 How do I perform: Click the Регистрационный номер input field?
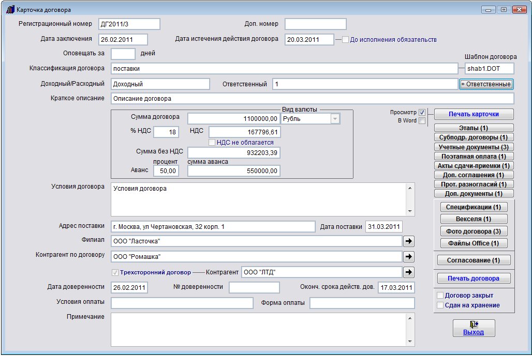pyautogui.click(x=129, y=24)
